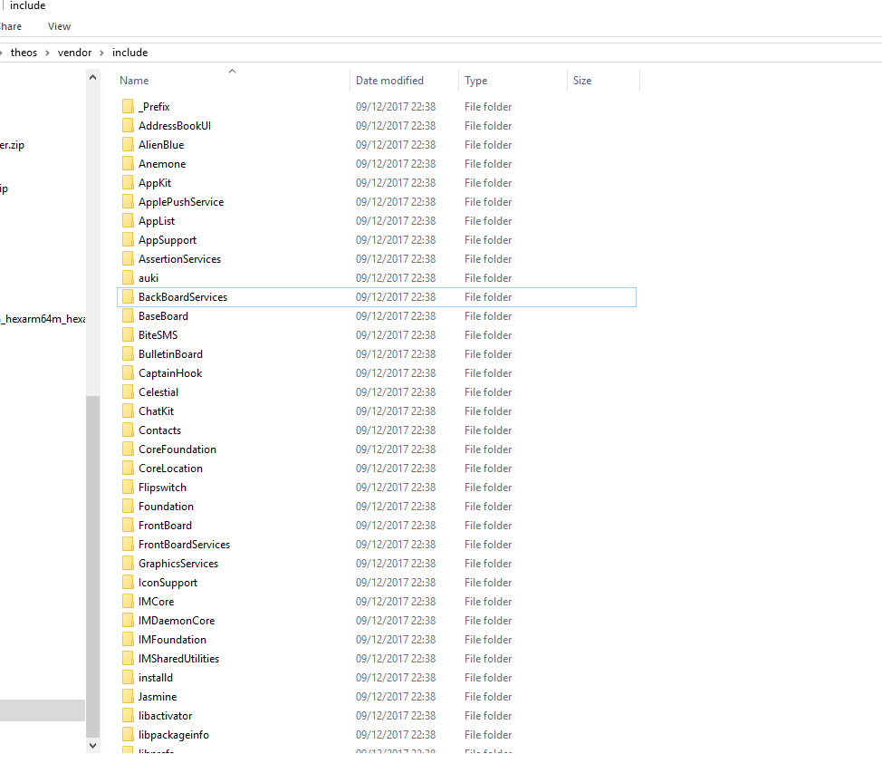Viewport: 882px width, 773px height.
Task: Click the CoreLocation folder icon
Action: pyautogui.click(x=129, y=469)
